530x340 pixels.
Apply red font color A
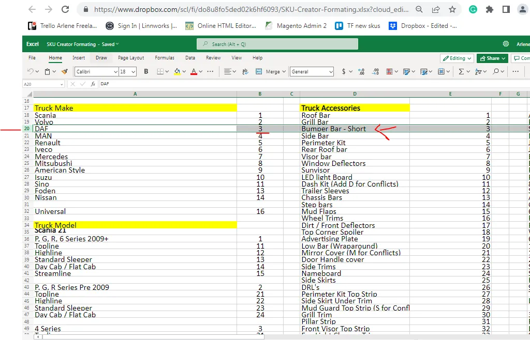click(194, 71)
